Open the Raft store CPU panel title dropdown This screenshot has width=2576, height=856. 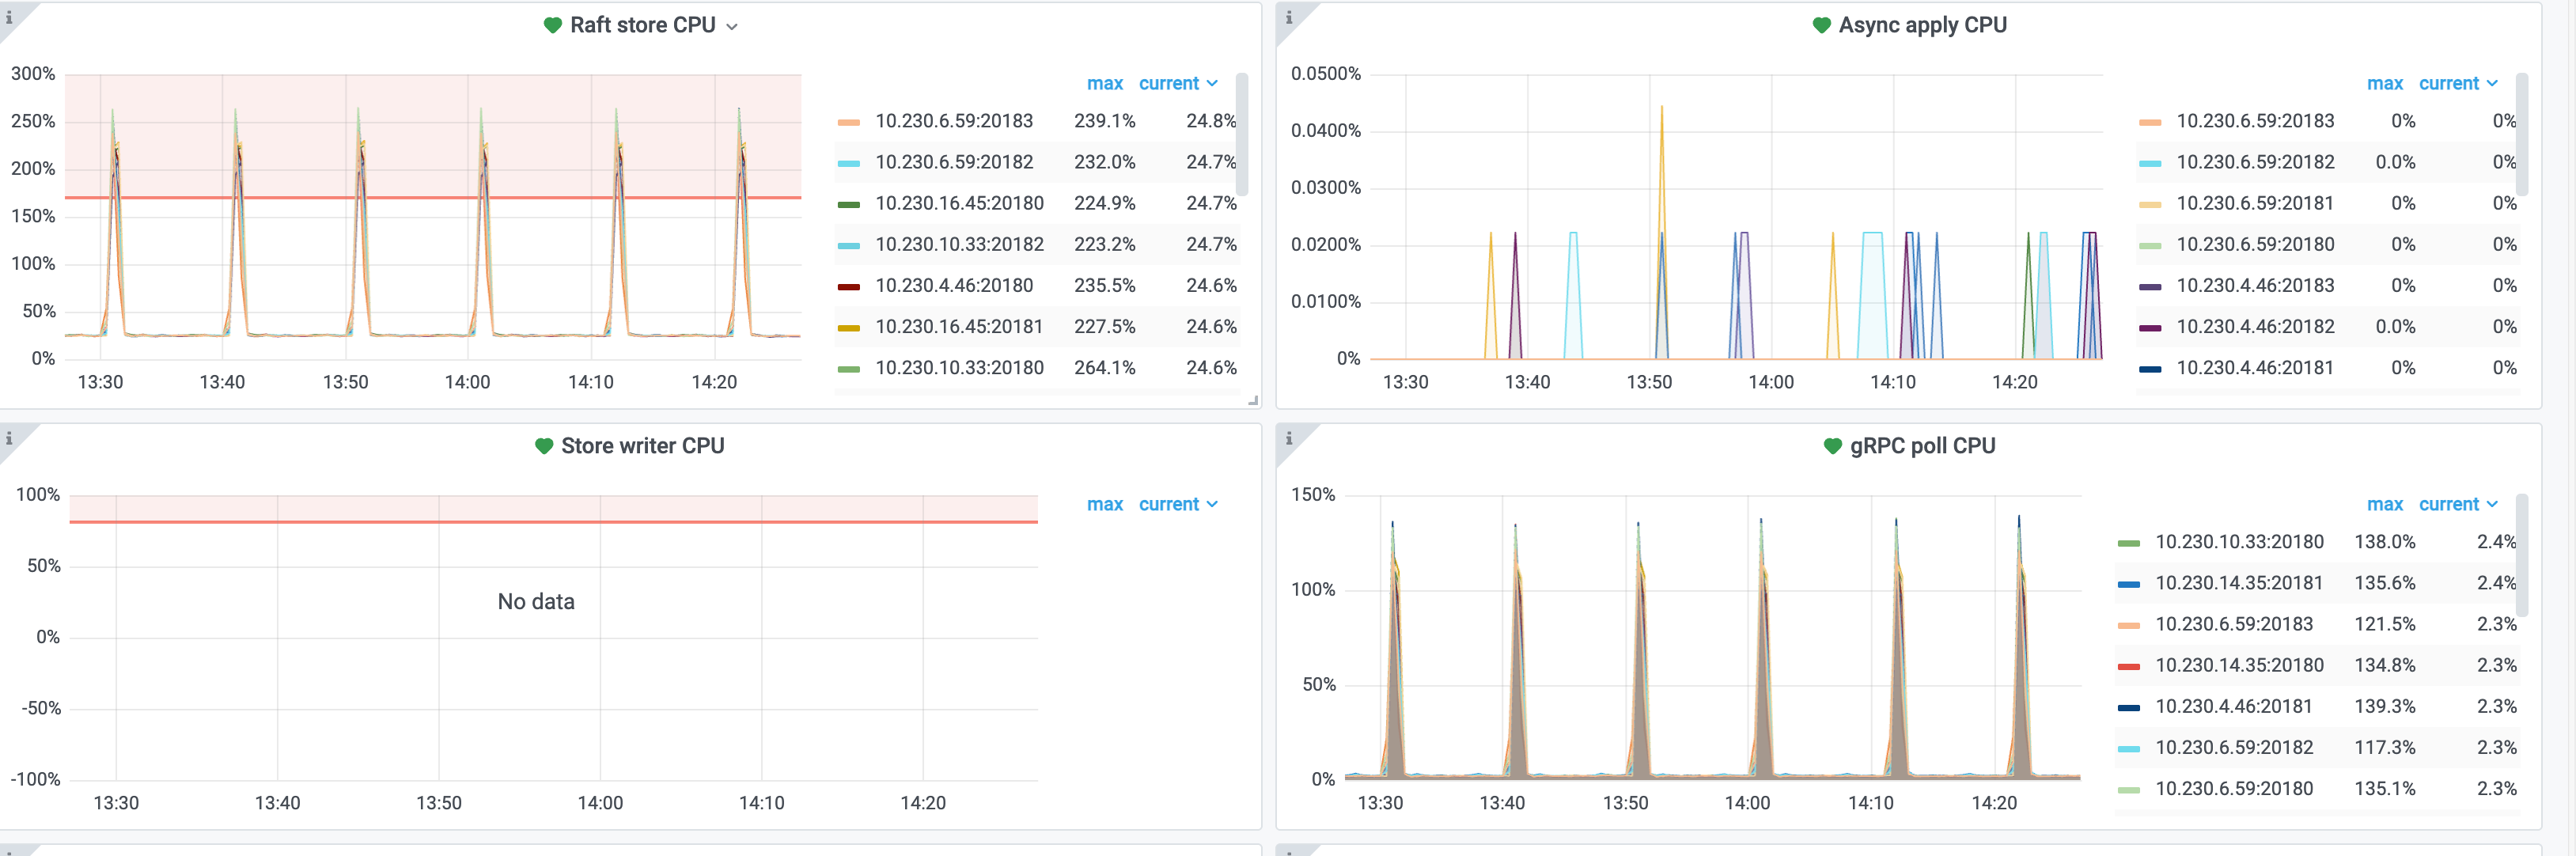(732, 26)
